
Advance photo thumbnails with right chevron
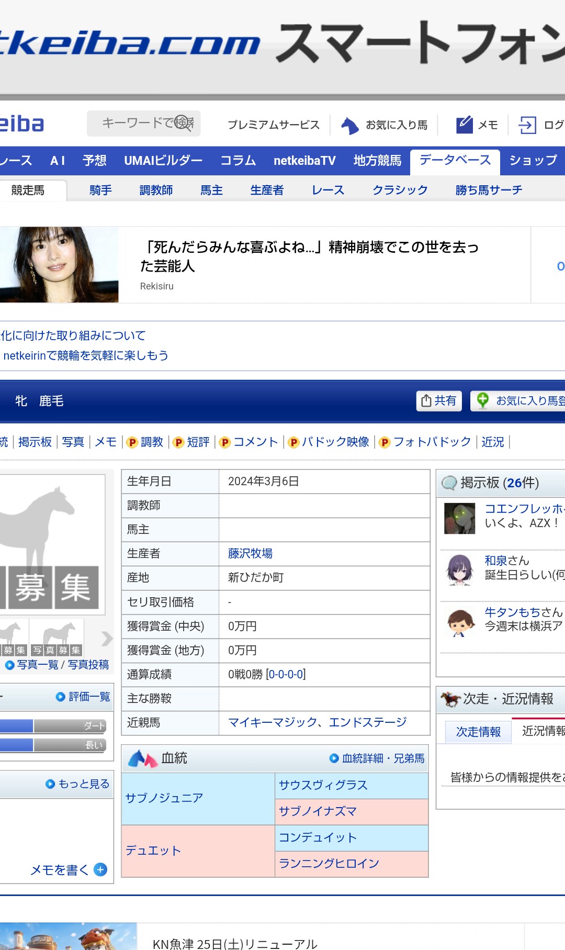pos(107,638)
